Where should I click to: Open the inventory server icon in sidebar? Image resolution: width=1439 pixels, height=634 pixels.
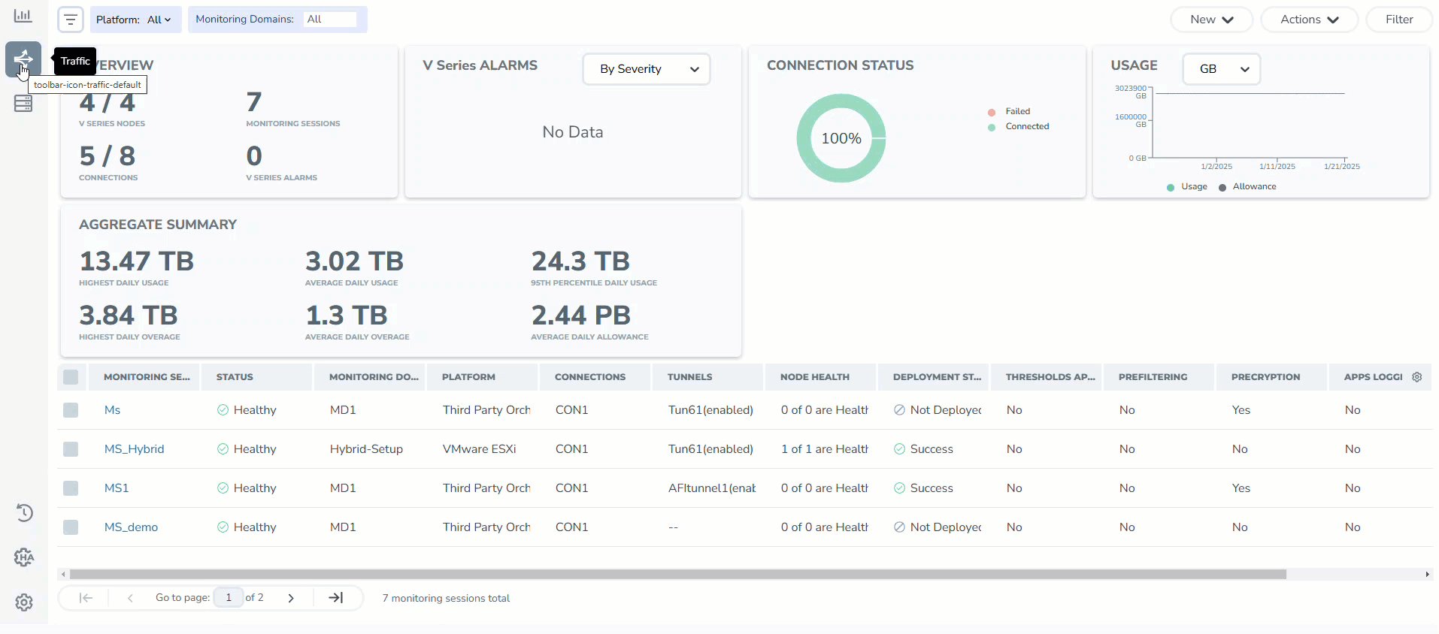click(23, 104)
